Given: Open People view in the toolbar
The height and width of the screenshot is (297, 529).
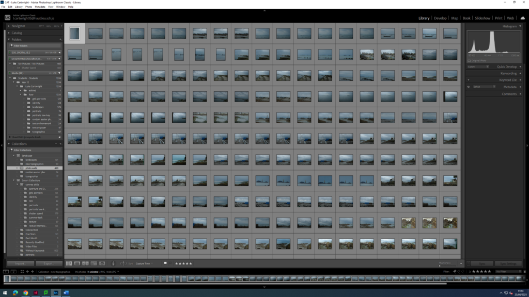Looking at the screenshot, I should (102, 263).
